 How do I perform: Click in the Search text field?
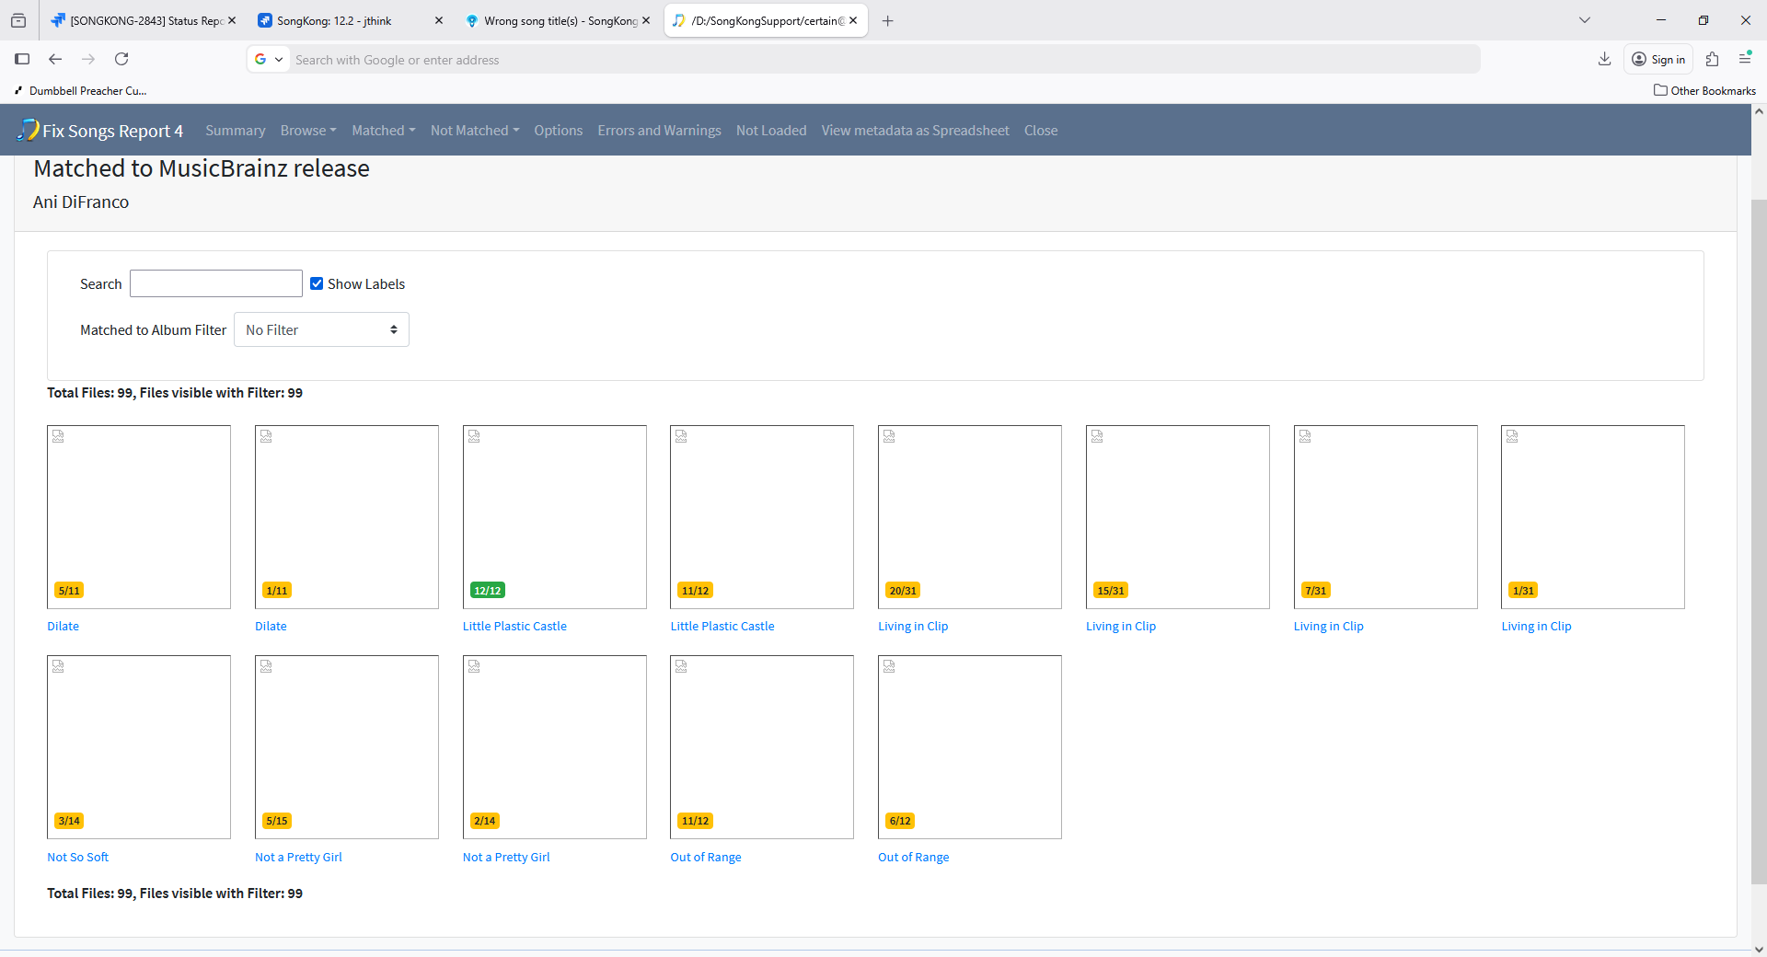(215, 283)
